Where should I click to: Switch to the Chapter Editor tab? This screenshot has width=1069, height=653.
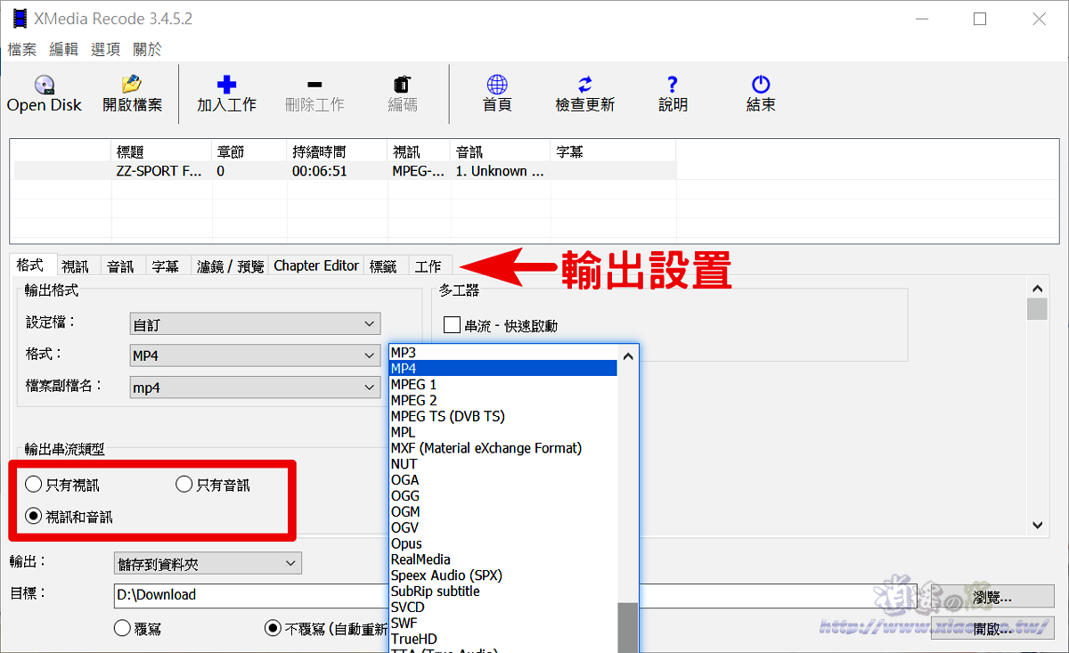click(316, 265)
